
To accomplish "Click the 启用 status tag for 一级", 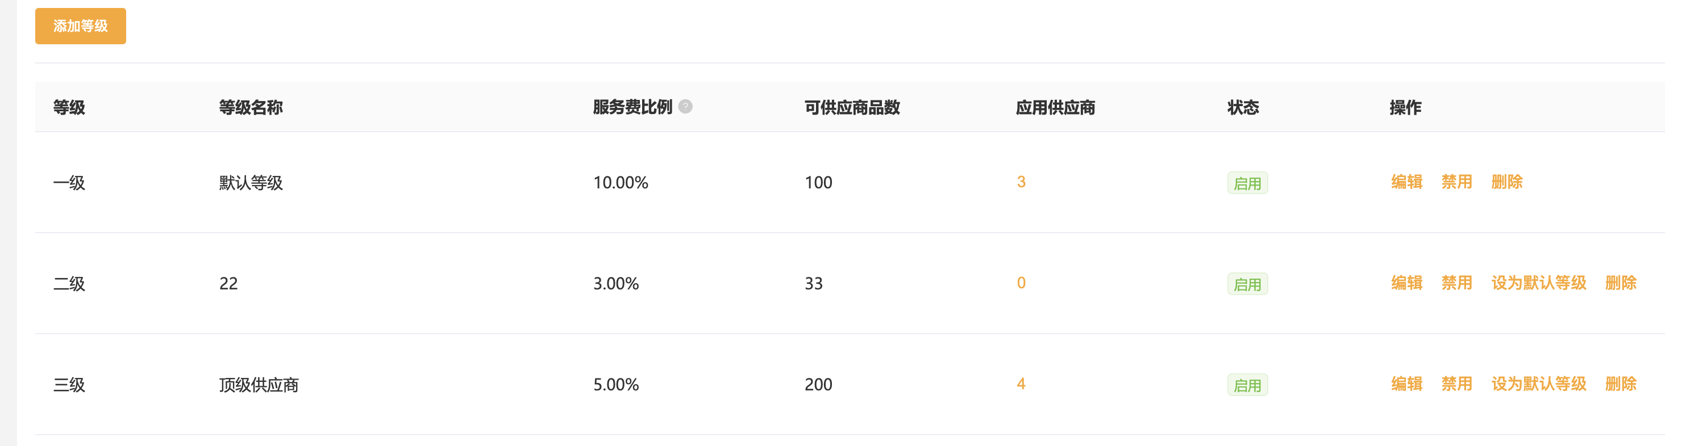I will (x=1247, y=183).
